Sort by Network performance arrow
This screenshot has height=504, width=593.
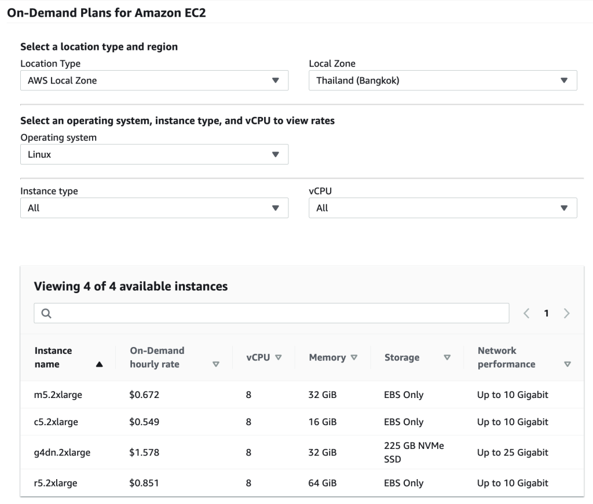click(x=567, y=364)
